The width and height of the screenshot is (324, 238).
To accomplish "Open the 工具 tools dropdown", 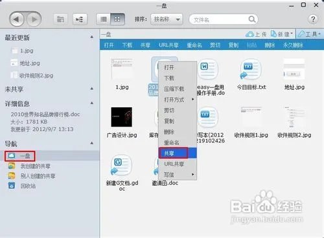I will (x=309, y=34).
